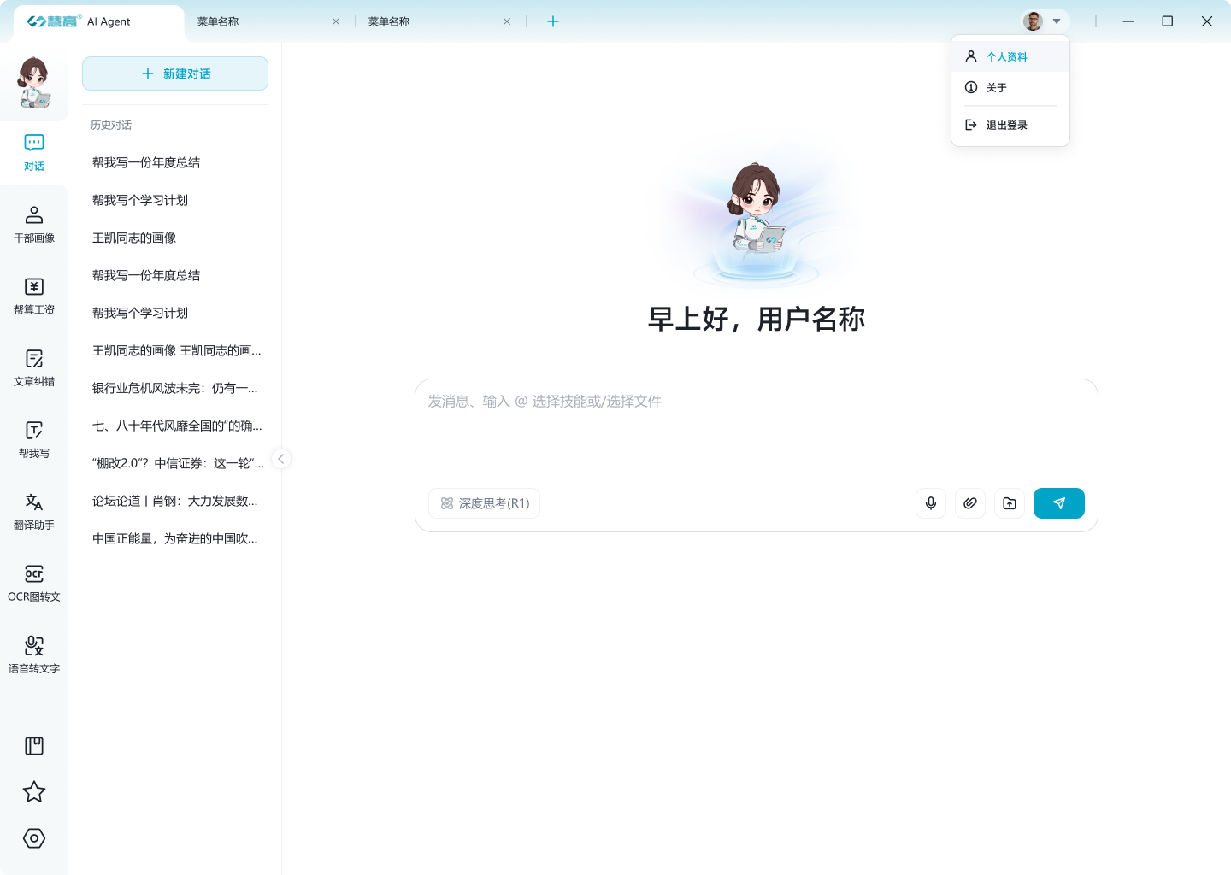Click the microphone icon in the input box
Viewport: 1231px width, 875px height.
coord(930,503)
